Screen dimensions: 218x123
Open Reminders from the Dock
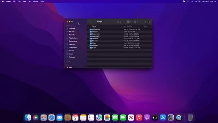coord(91,118)
